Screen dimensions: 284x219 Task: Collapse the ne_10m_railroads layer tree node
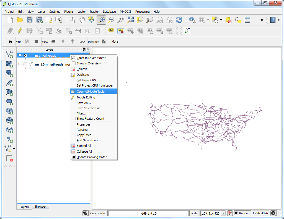point(20,64)
